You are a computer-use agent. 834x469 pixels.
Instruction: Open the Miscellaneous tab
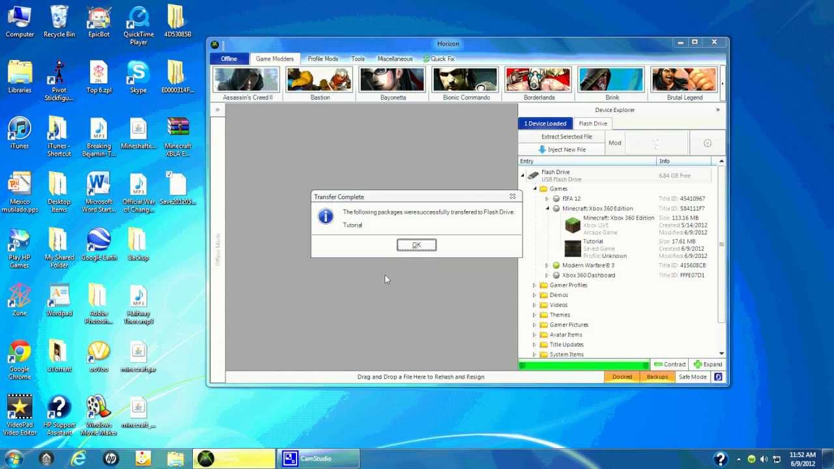(395, 59)
